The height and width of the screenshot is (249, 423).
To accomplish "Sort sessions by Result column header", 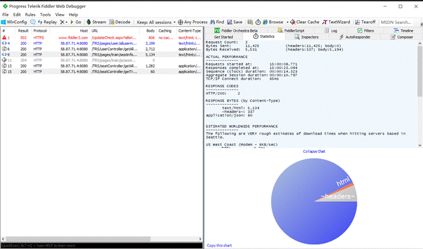I will pos(23,31).
